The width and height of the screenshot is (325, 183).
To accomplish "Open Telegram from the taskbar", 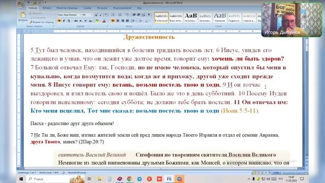I will click(x=140, y=179).
